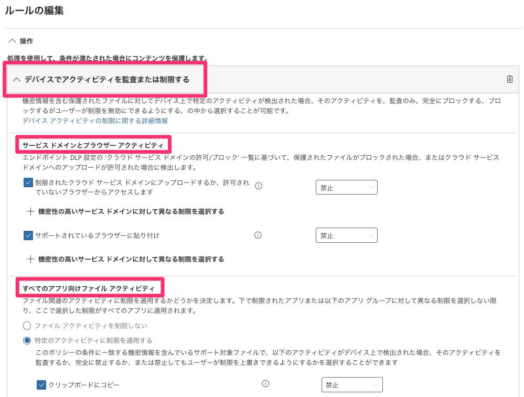
Task: Click すべてのアプリ向けファイル アクティビティ heading
Action: click(89, 288)
